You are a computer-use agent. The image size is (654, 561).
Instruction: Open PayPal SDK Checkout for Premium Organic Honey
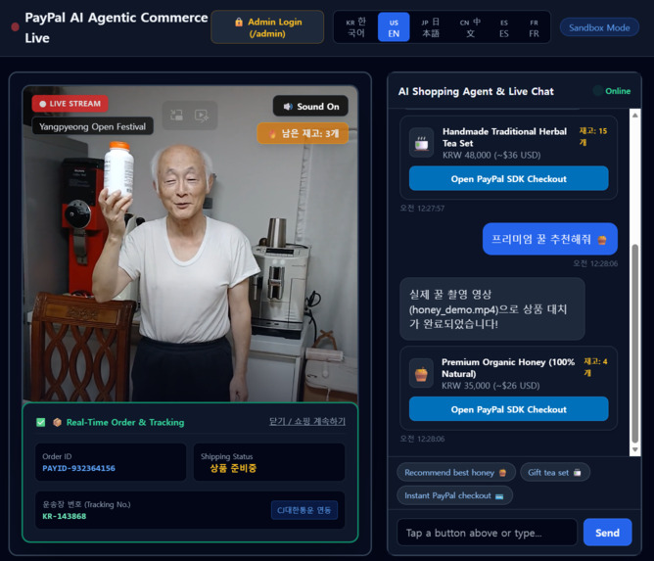click(x=508, y=409)
